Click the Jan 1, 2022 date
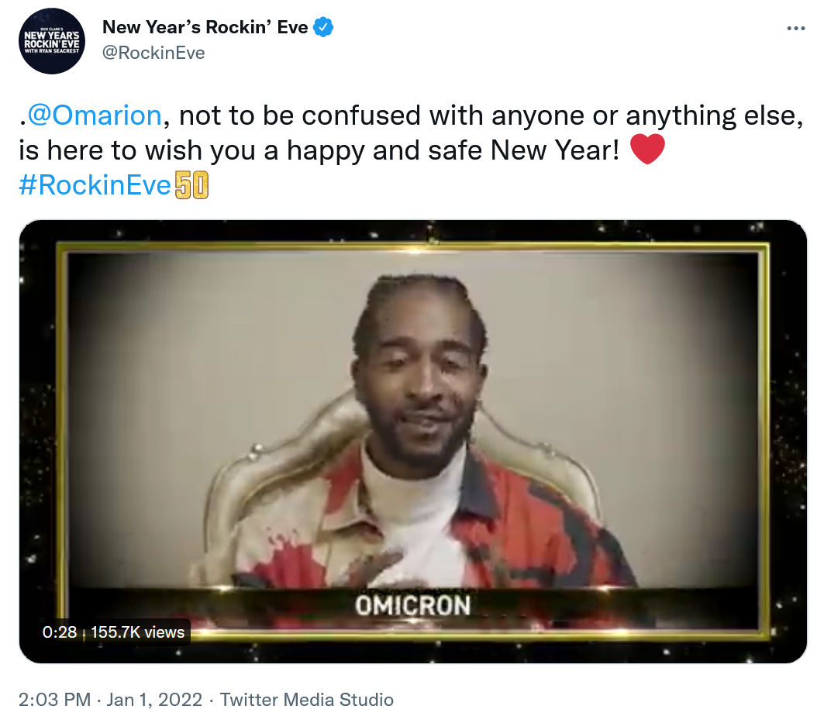Image resolution: width=824 pixels, height=716 pixels. (x=154, y=700)
